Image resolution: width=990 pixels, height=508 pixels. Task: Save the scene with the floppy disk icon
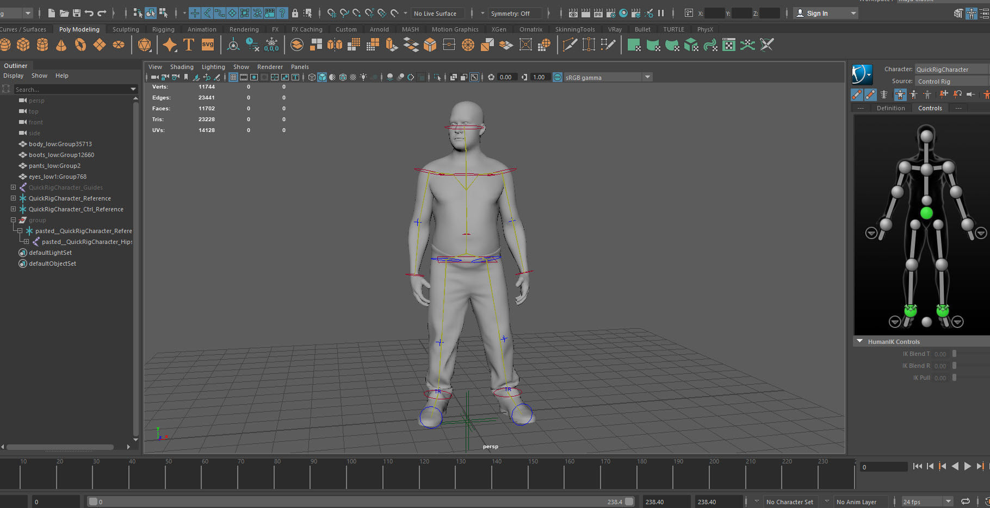pyautogui.click(x=76, y=13)
